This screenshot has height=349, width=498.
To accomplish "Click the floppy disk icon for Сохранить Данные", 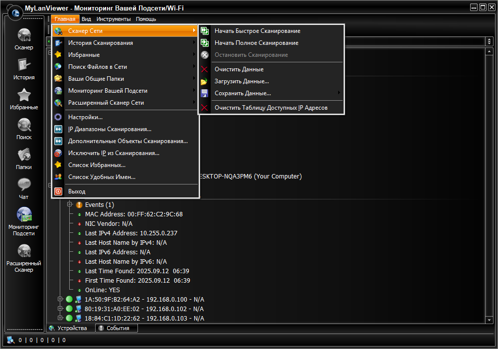I will pyautogui.click(x=205, y=93).
